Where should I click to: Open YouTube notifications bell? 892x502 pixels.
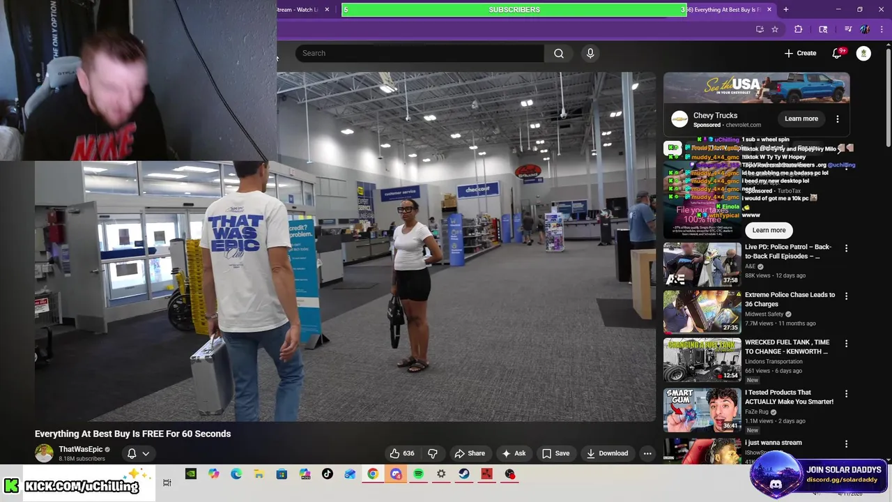838,53
